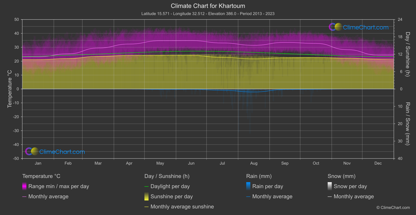Image resolution: width=416 pixels, height=215 pixels.
Task: Click the white 'Snow per day' swatch
Action: (x=330, y=186)
